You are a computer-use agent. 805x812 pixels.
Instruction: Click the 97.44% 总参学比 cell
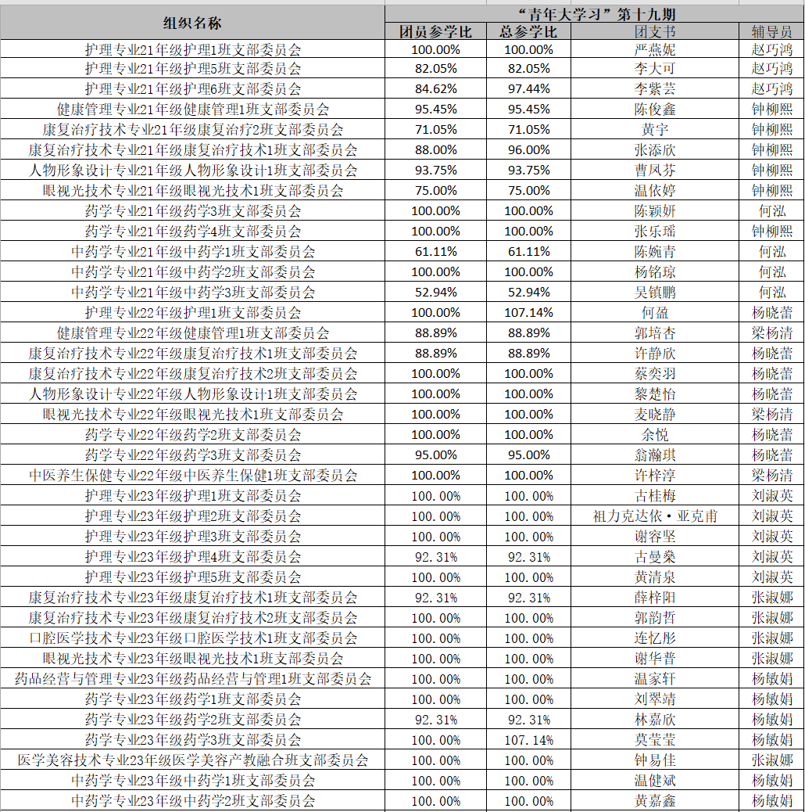click(x=528, y=89)
